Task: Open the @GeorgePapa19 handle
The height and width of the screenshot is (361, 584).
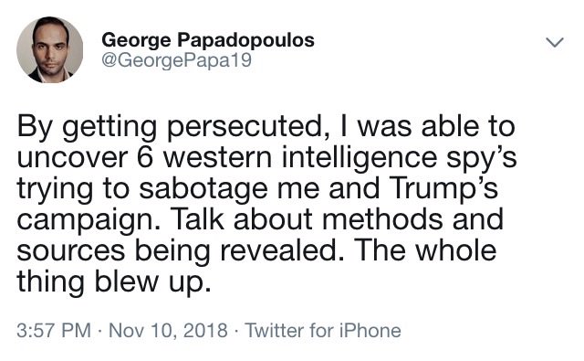Action: point(177,60)
